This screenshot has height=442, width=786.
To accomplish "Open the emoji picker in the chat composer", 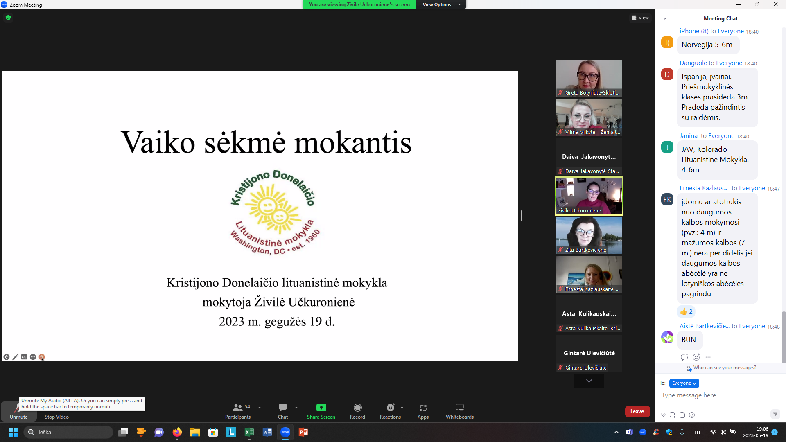I will pos(692,415).
